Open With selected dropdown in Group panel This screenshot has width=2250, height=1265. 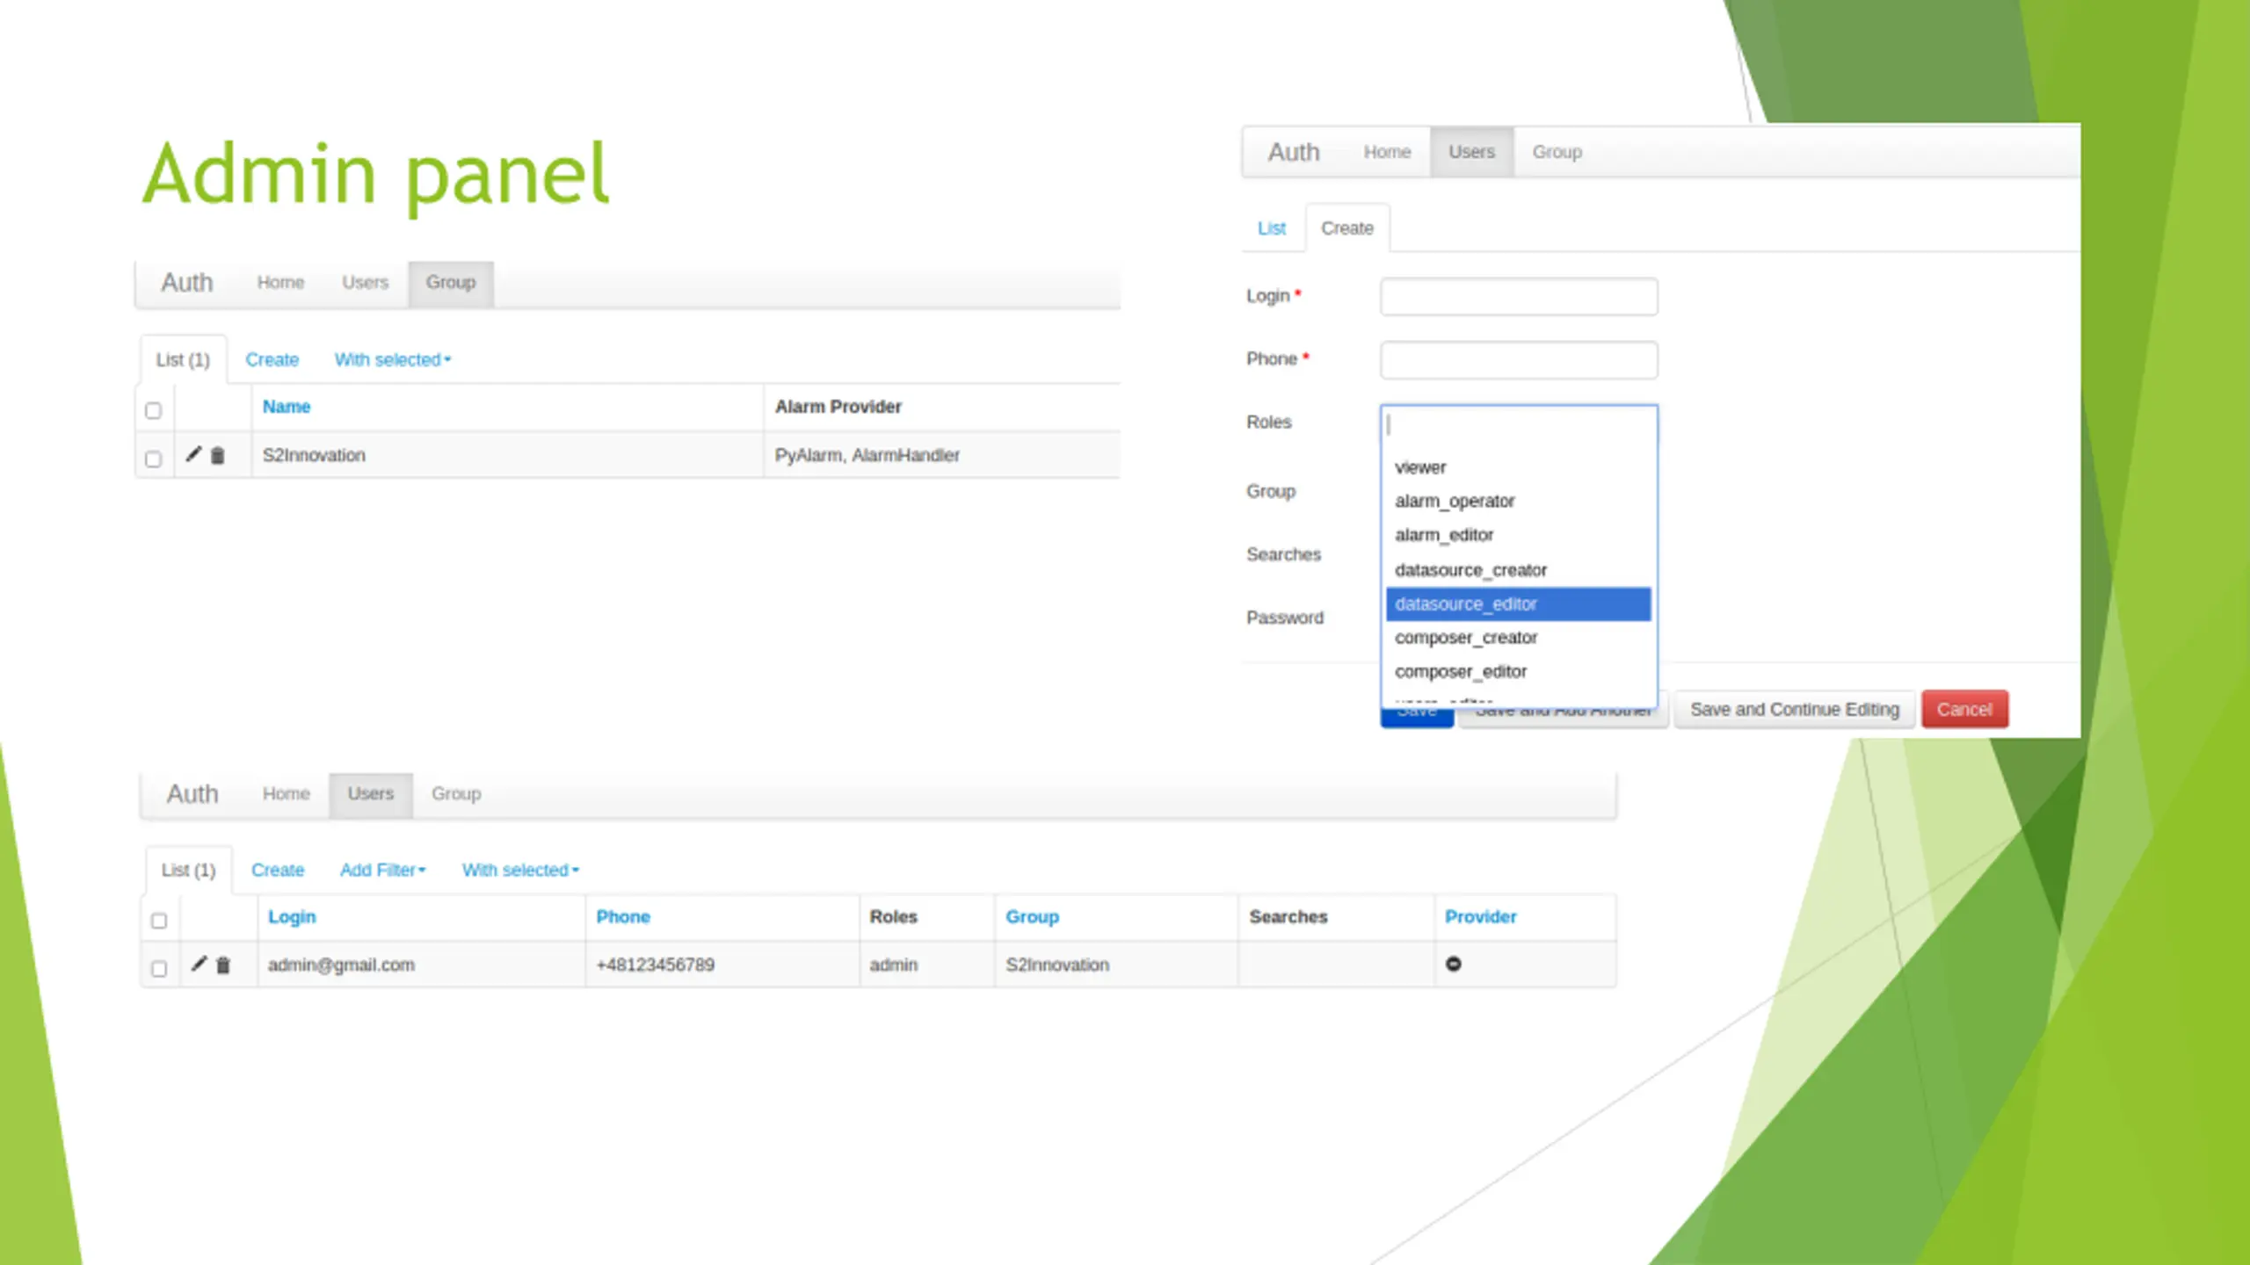pyautogui.click(x=392, y=359)
